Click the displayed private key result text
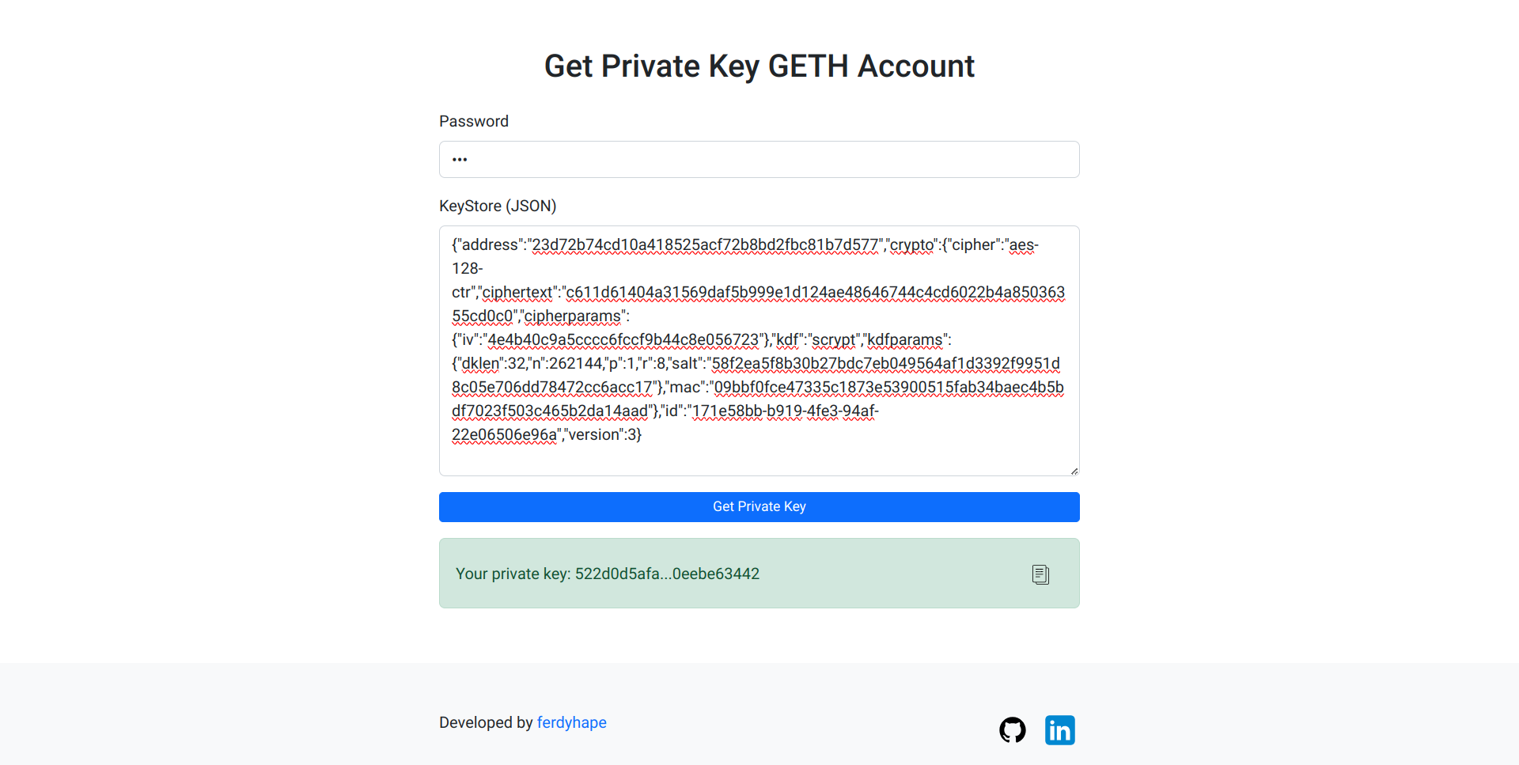 pyautogui.click(x=607, y=574)
